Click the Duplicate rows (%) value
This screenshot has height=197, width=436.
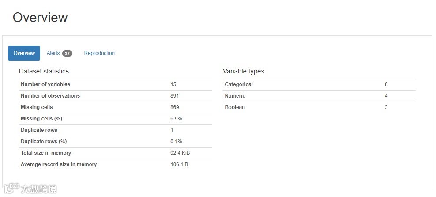176,142
